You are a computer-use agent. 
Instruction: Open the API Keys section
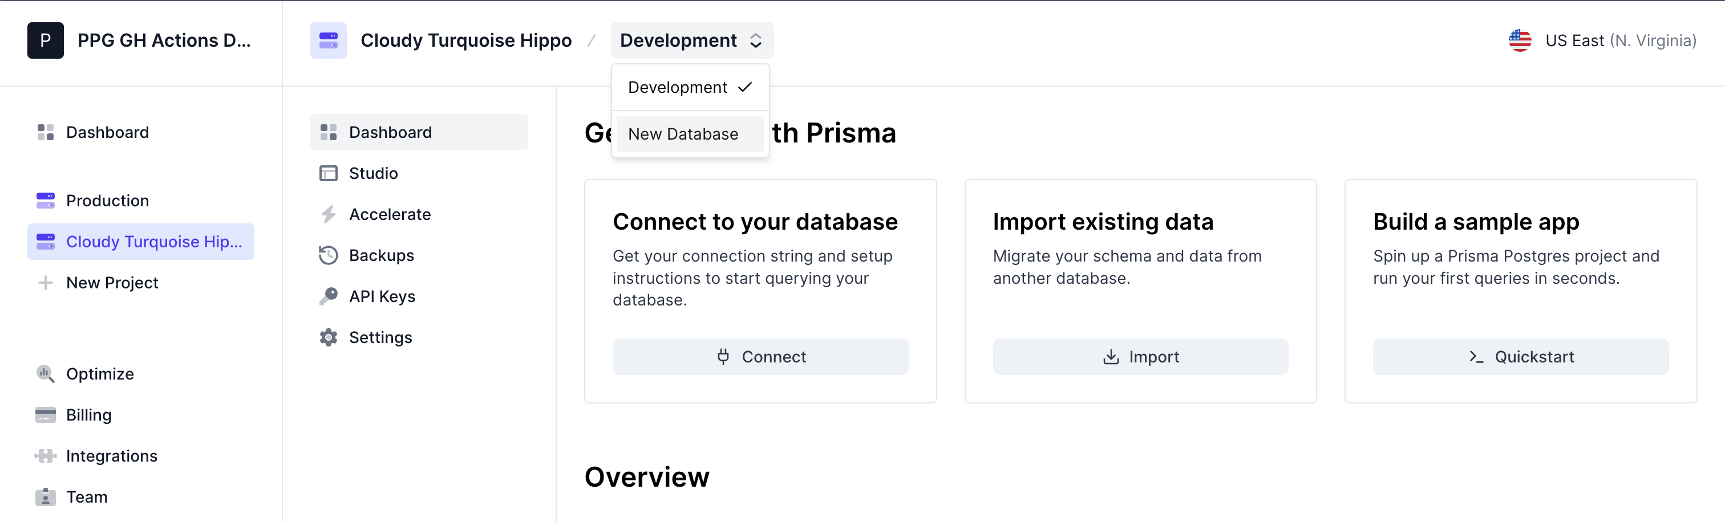click(x=419, y=296)
